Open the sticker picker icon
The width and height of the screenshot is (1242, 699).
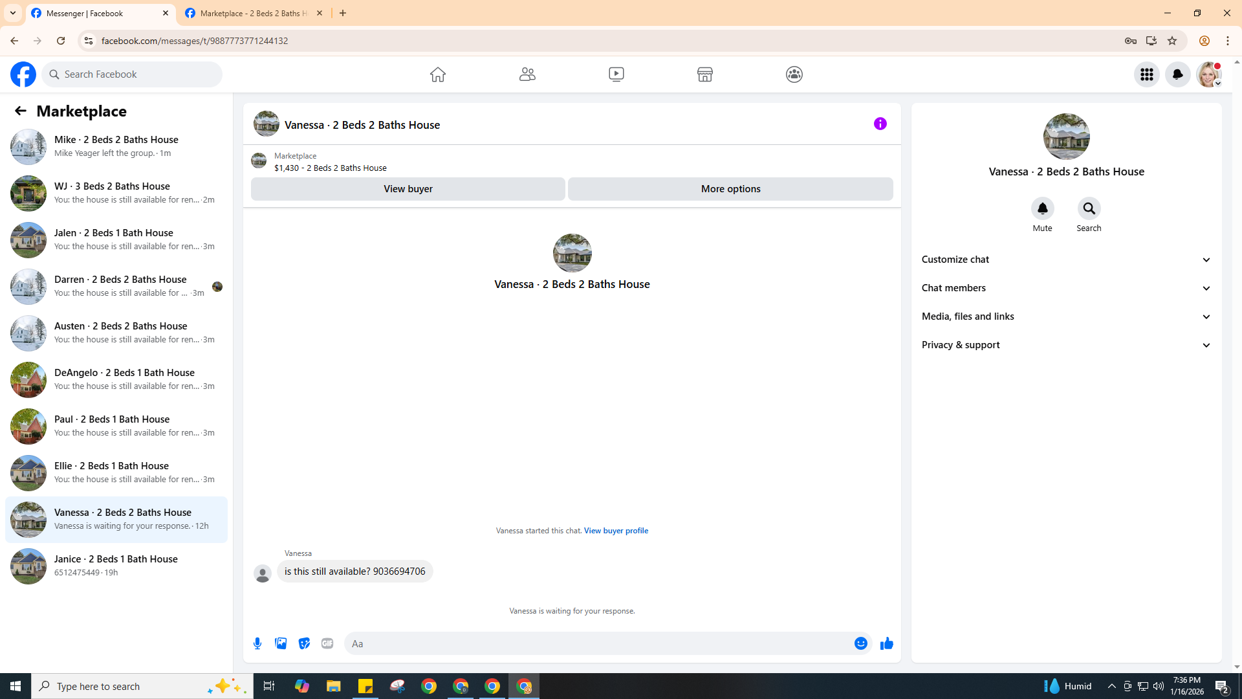click(x=304, y=643)
